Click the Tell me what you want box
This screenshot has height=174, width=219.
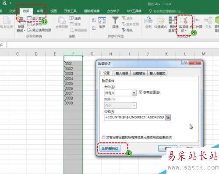coord(166,11)
